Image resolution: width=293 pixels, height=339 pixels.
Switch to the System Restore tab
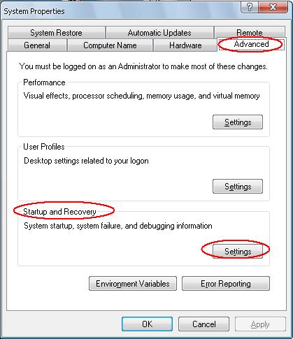click(56, 33)
